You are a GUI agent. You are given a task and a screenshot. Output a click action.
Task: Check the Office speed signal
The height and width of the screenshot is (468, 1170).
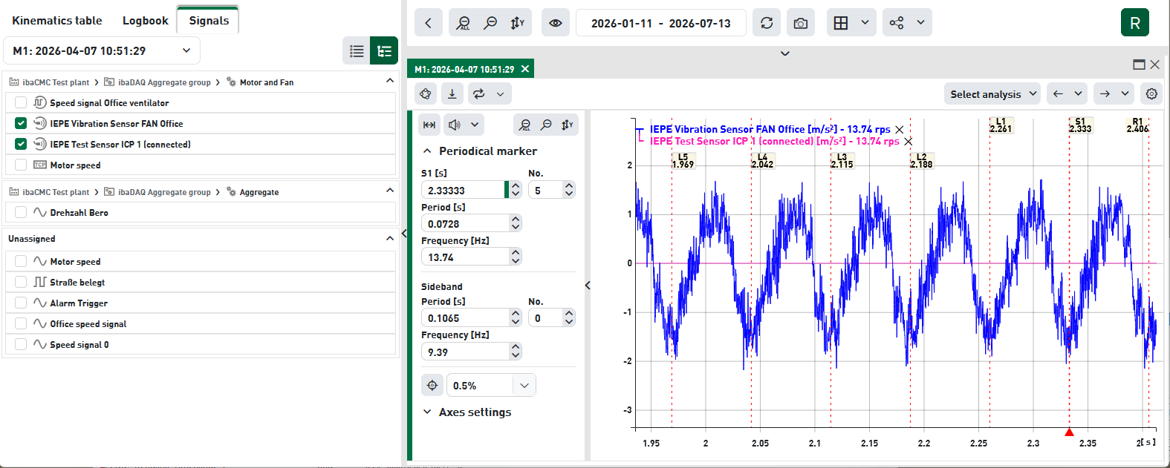click(x=21, y=323)
